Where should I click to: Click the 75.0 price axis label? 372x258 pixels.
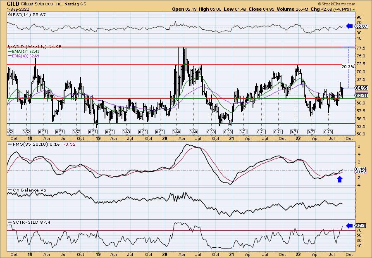pyautogui.click(x=360, y=56)
